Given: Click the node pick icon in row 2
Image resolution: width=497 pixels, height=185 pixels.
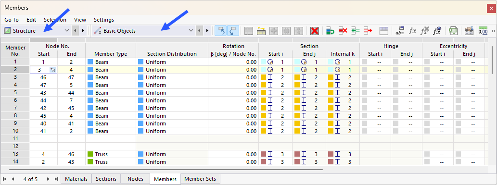Looking at the screenshot, I should pos(53,70).
